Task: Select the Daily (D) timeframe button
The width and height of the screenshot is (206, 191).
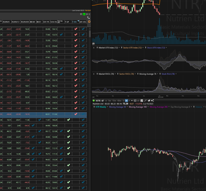Action: [x=123, y=101]
